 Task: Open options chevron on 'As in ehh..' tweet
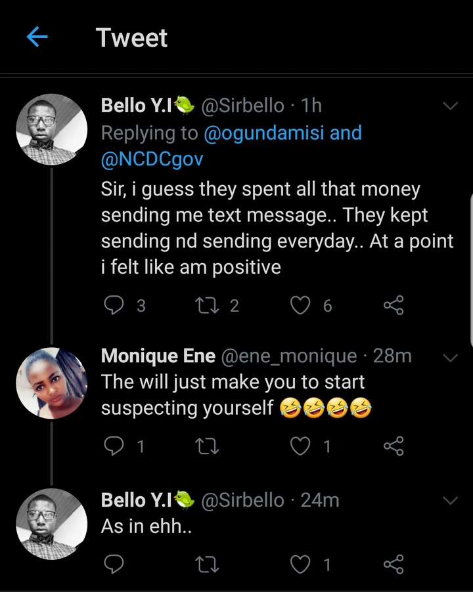coord(451,501)
